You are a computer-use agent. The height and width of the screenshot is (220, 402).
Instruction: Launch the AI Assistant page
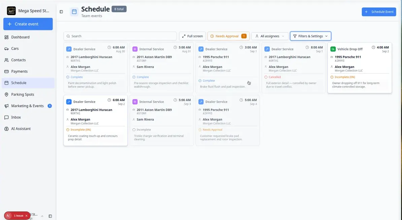28,129
